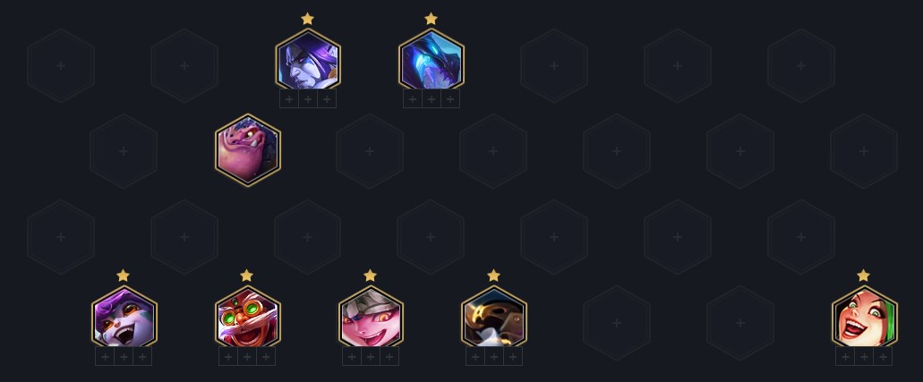Toggle star above purple-haired pale man

[x=307, y=19]
